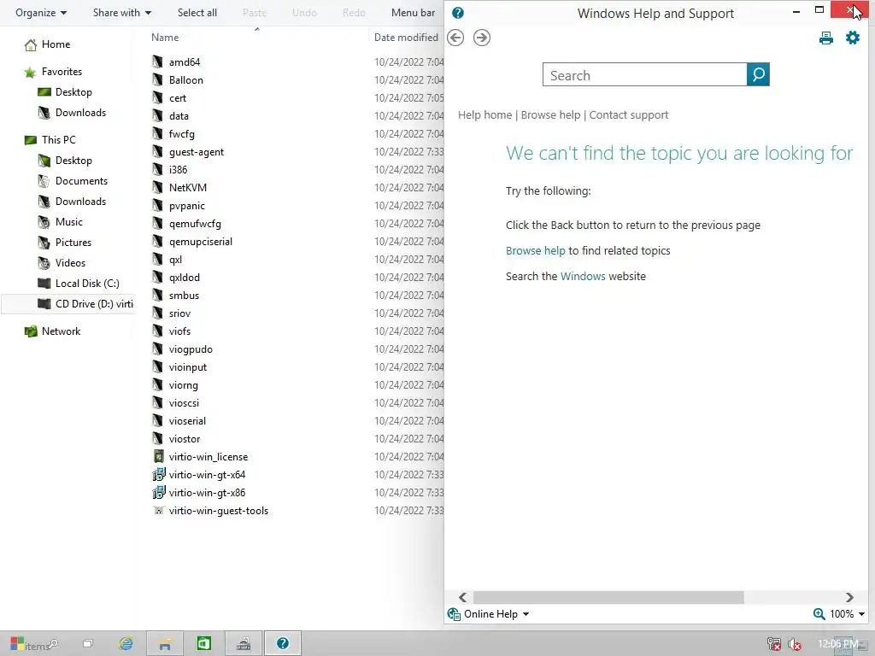The height and width of the screenshot is (656, 875).
Task: Click the Help horizontal scrollbar thumb
Action: pyautogui.click(x=608, y=597)
